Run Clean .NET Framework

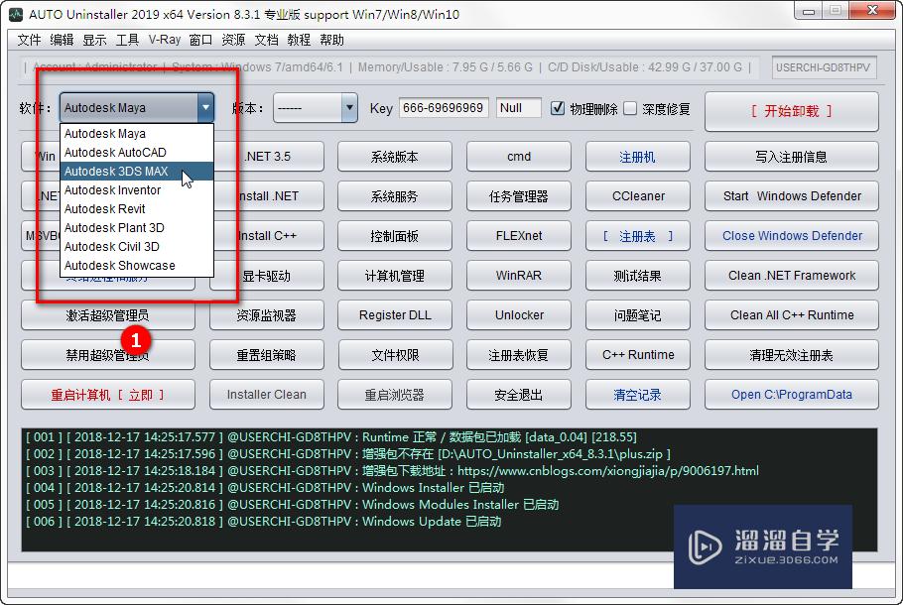point(791,275)
